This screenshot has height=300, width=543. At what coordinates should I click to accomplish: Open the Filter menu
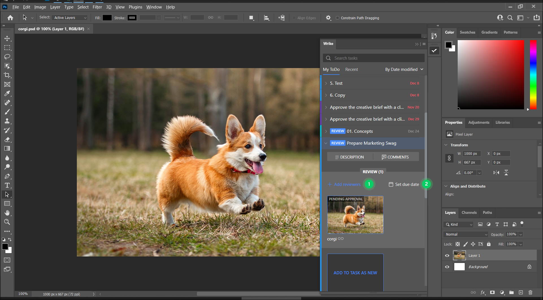(97, 7)
